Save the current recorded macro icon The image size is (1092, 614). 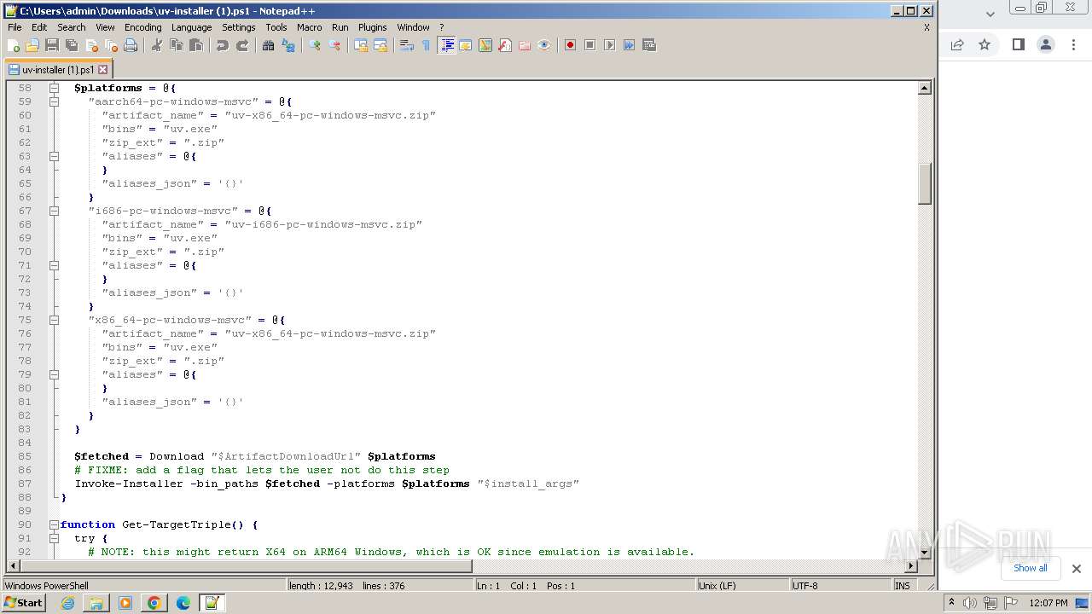click(648, 45)
